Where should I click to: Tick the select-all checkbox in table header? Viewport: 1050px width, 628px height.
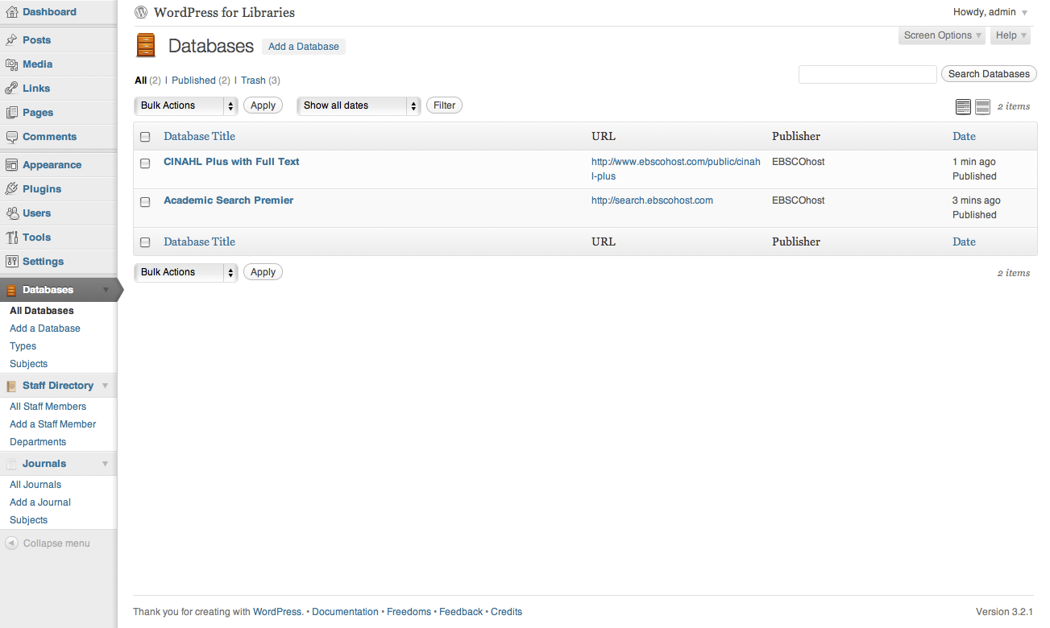tap(145, 137)
